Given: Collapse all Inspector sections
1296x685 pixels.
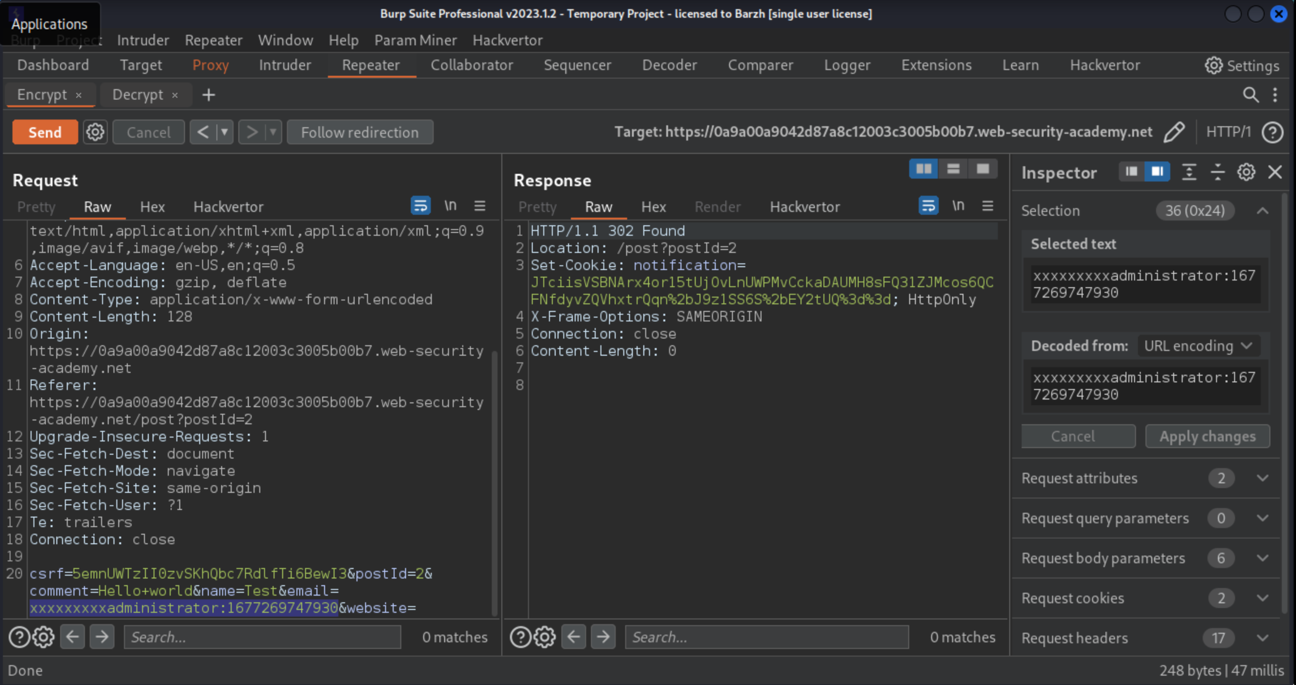Looking at the screenshot, I should coord(1217,172).
